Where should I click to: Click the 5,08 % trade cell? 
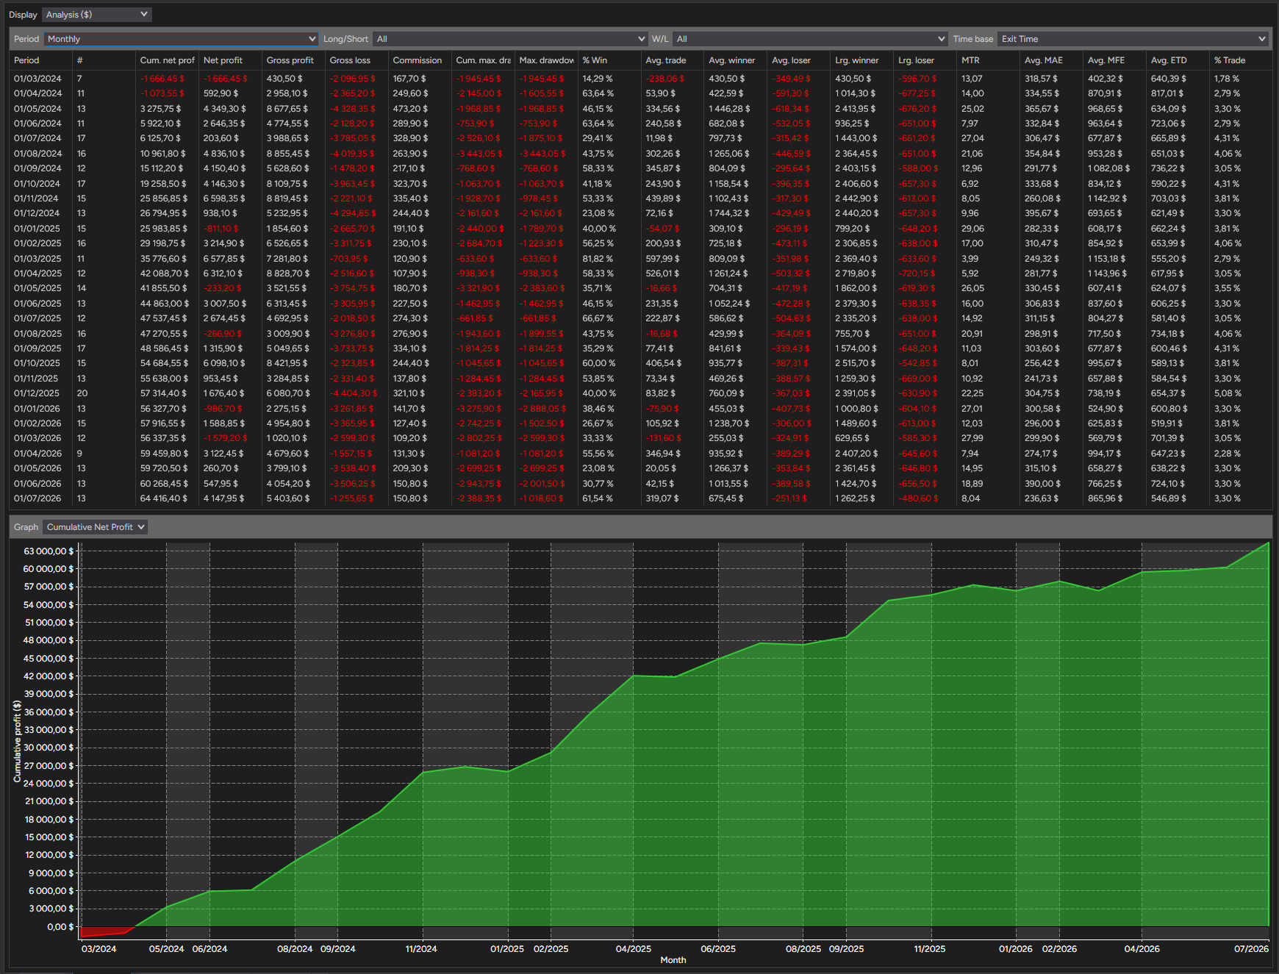[1228, 393]
